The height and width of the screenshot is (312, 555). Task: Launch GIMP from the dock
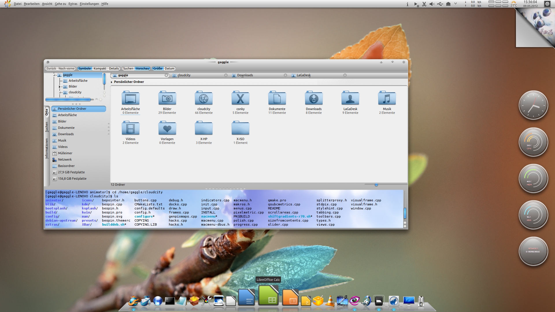(x=367, y=301)
